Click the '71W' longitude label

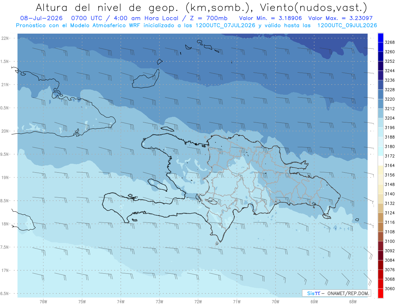237,302
